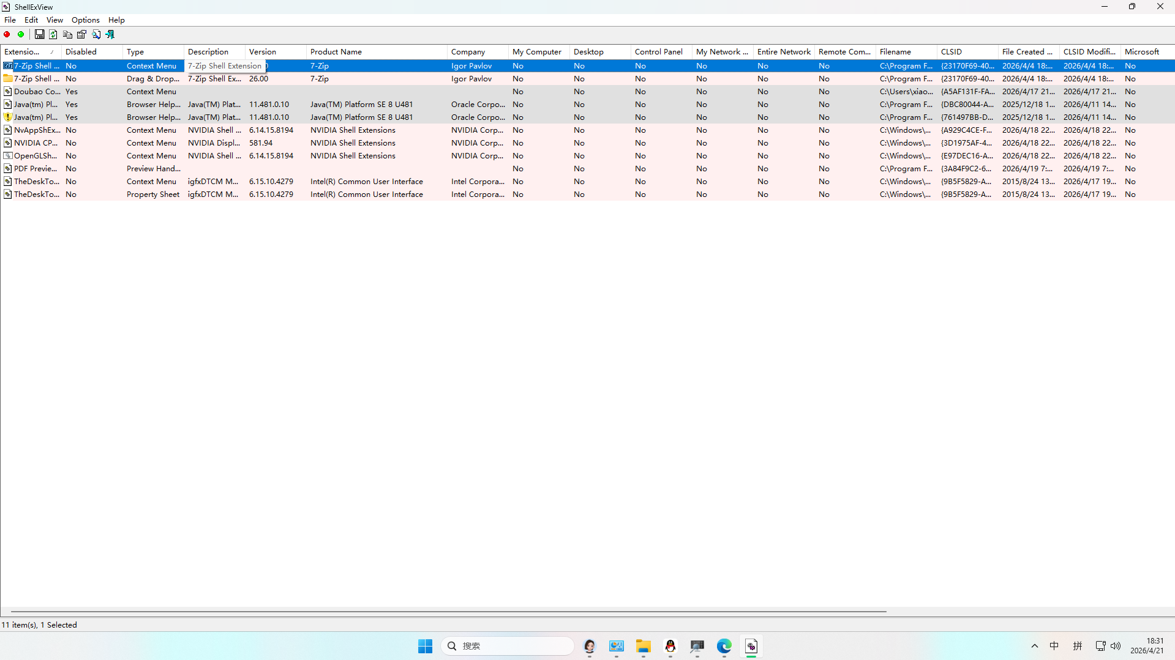This screenshot has width=1175, height=660.
Task: Open the File menu
Action: pyautogui.click(x=10, y=20)
